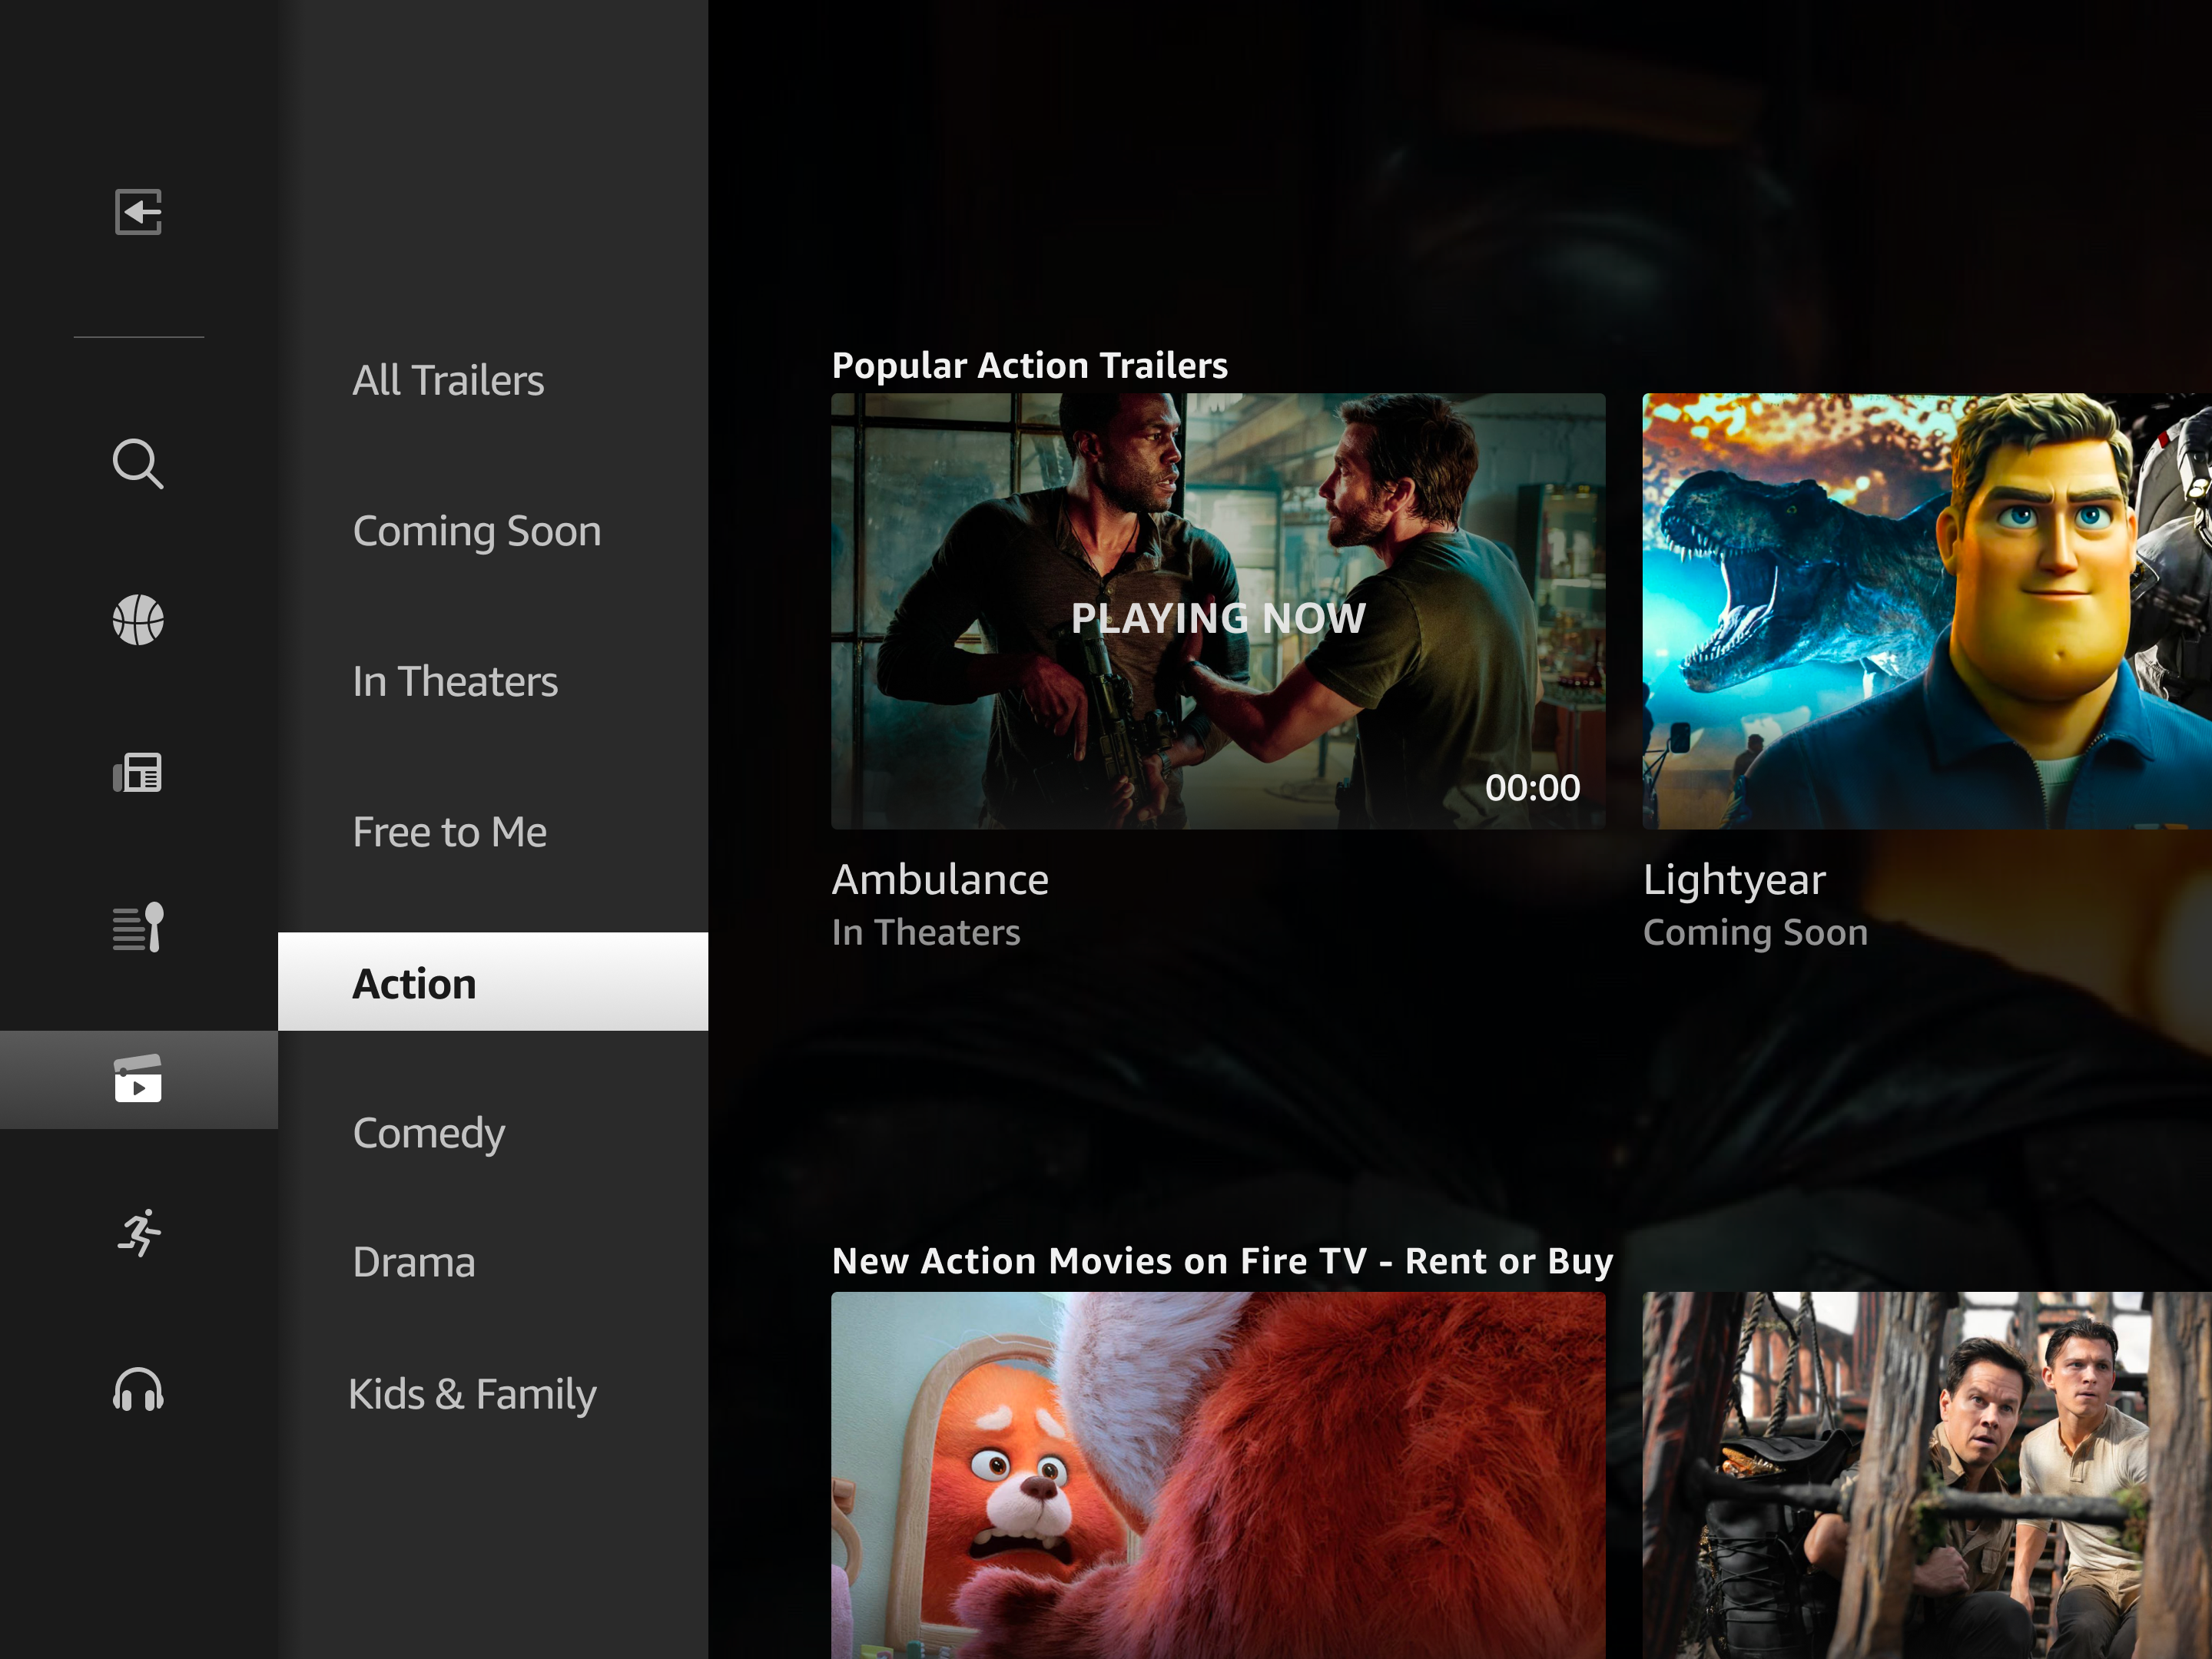Select the All Trailers menu item
Viewport: 2212px width, 1659px height.
[x=448, y=381]
